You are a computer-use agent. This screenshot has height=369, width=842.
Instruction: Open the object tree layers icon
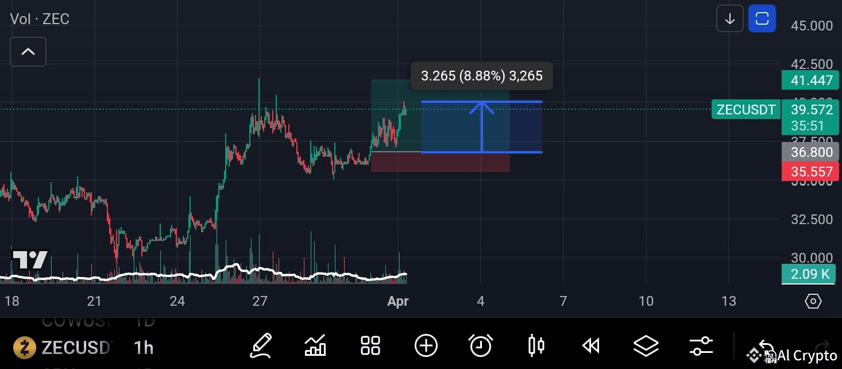646,345
